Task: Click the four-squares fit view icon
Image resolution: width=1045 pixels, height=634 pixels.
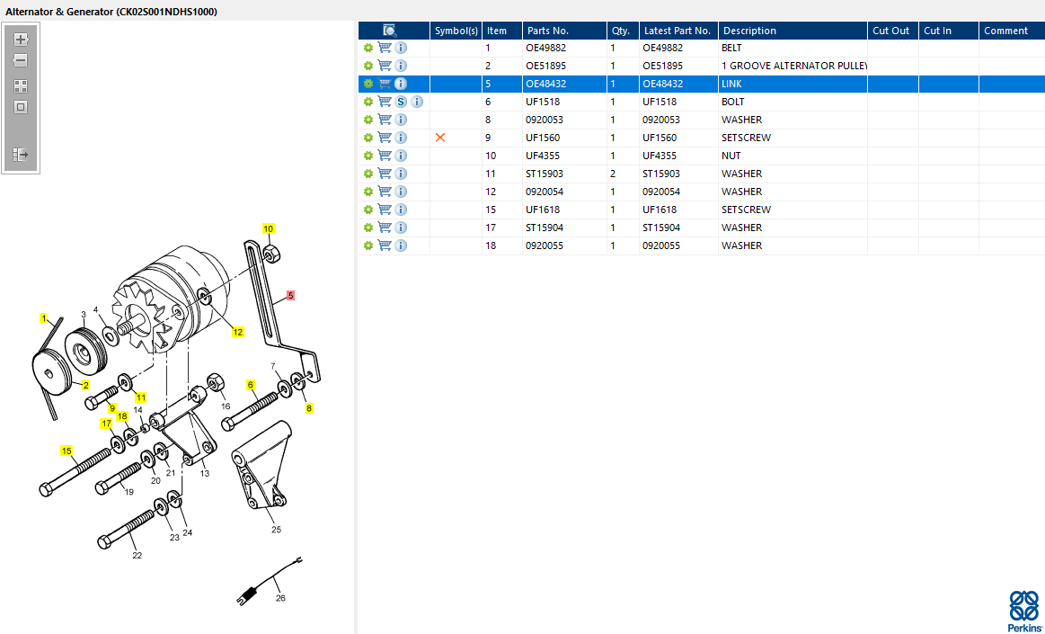Action: tap(21, 86)
